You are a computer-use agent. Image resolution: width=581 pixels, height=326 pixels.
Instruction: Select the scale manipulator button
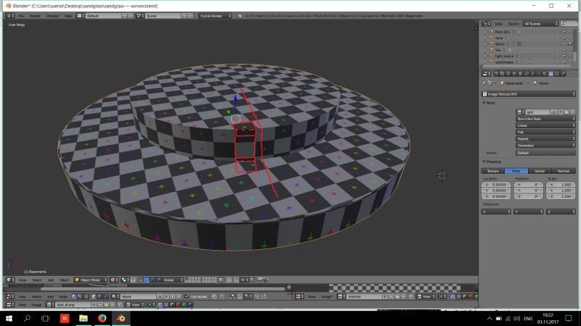[x=158, y=280]
